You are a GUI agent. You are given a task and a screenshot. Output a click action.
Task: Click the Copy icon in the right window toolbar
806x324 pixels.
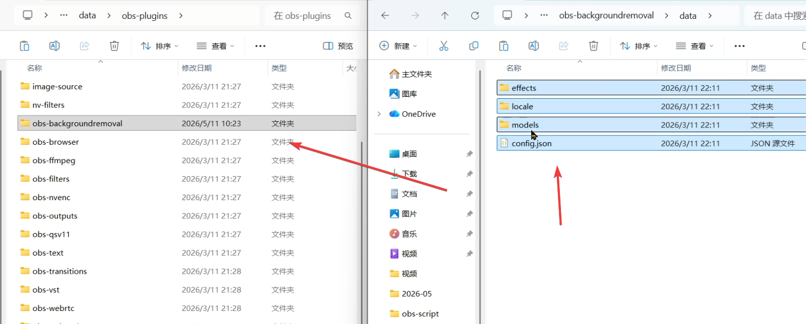tap(474, 46)
